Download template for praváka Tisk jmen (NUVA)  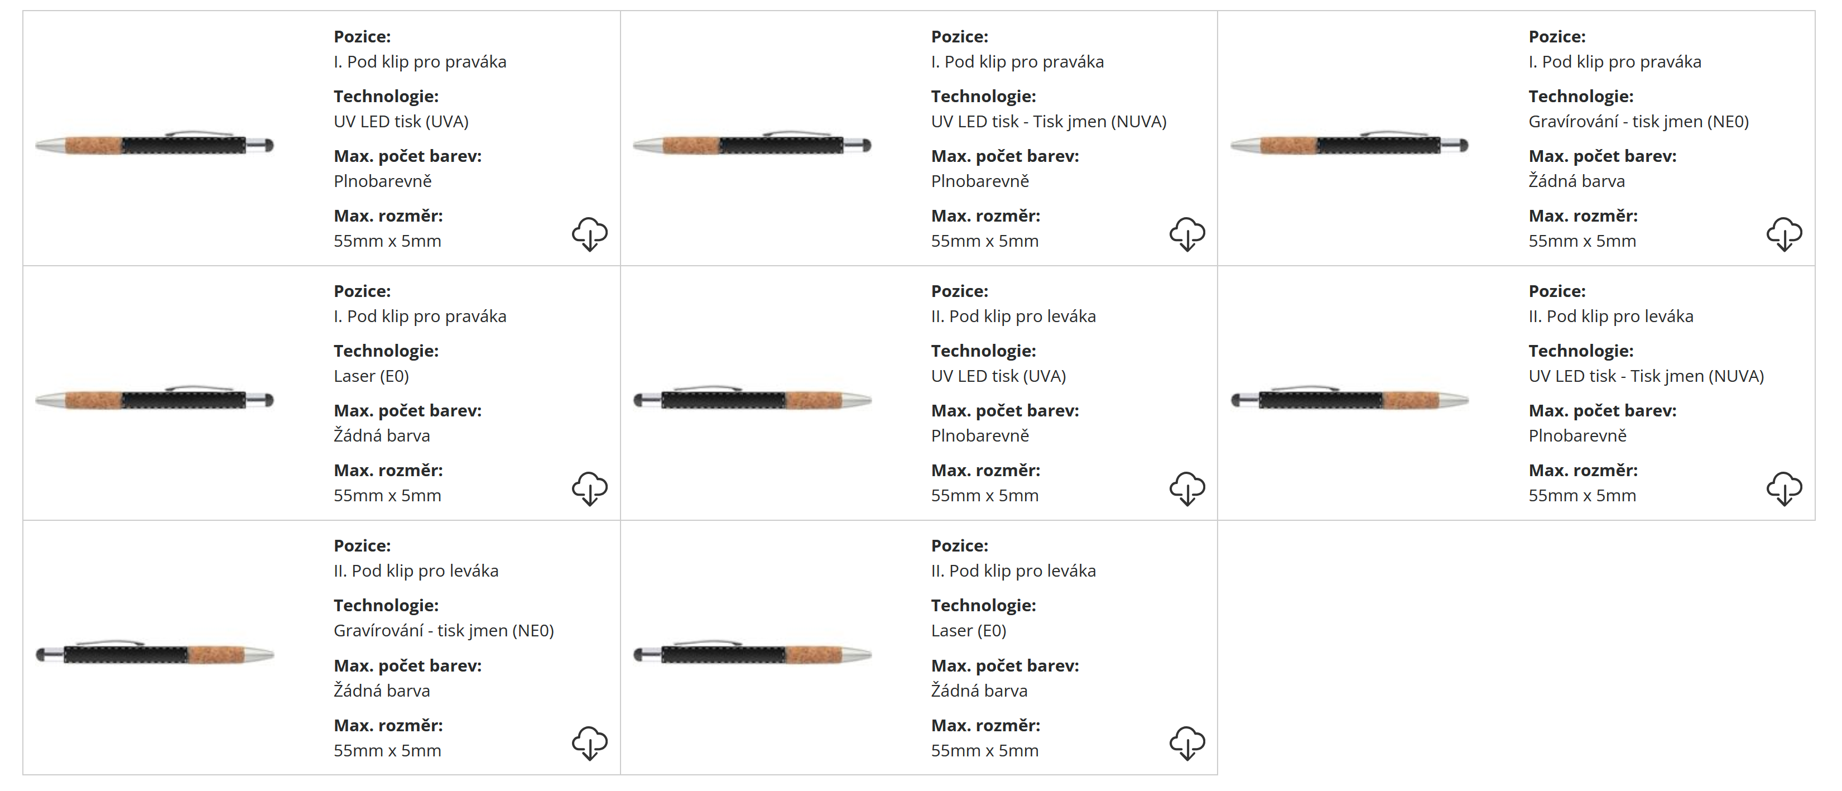[x=1187, y=234]
